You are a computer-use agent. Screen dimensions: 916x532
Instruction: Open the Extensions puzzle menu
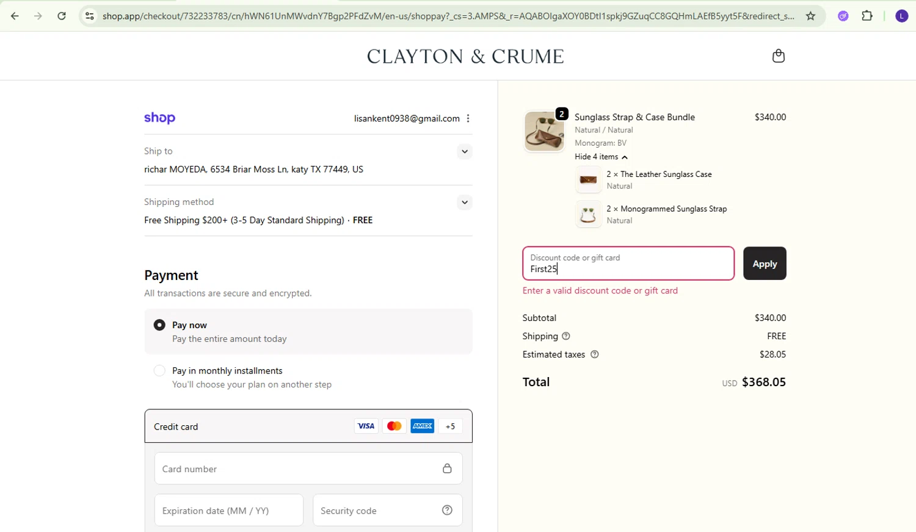[867, 16]
